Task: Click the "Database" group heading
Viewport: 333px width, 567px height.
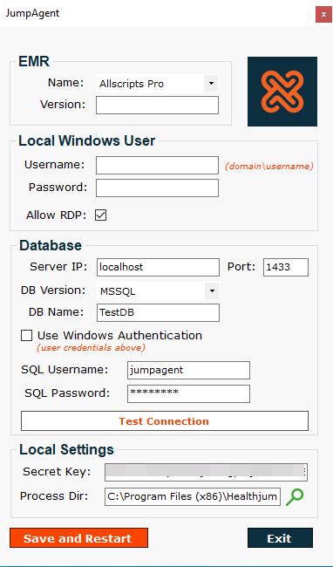Action: (x=51, y=245)
